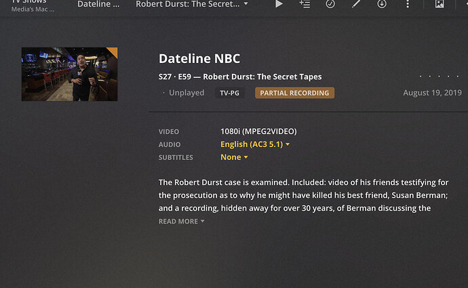Edit episode metadata with pencil icon

pos(356,4)
